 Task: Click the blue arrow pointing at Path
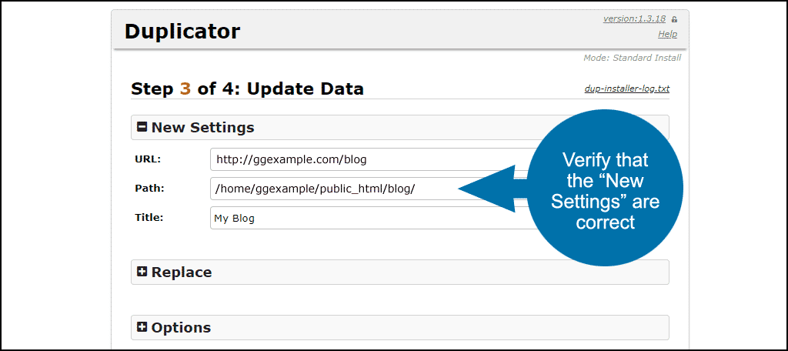tap(494, 189)
